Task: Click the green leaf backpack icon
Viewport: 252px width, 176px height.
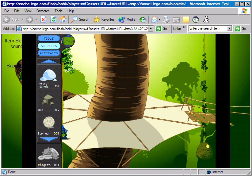Action: (68, 41)
